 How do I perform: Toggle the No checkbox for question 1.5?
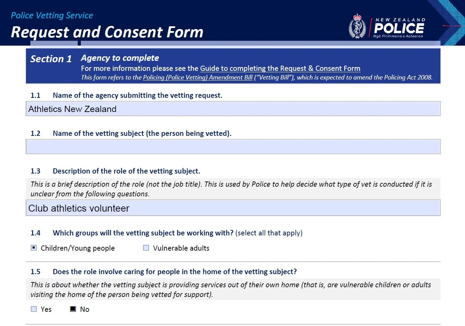click(73, 309)
